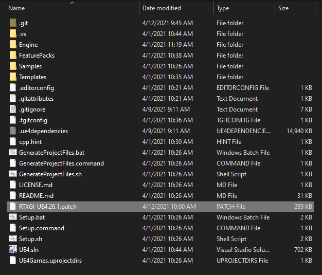322x275 pixels.
Task: Click the Engine folder icon
Action: pyautogui.click(x=13, y=45)
